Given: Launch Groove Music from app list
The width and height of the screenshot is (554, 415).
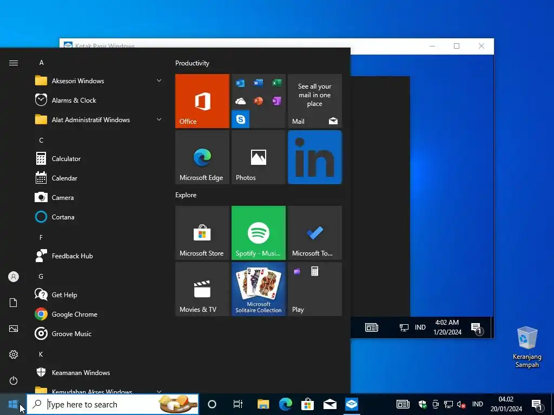Looking at the screenshot, I should pyautogui.click(x=98, y=333).
